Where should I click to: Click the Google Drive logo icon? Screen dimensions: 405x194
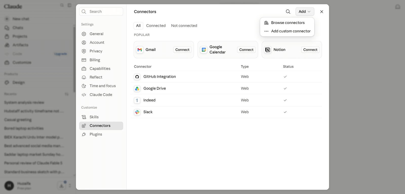point(137,88)
